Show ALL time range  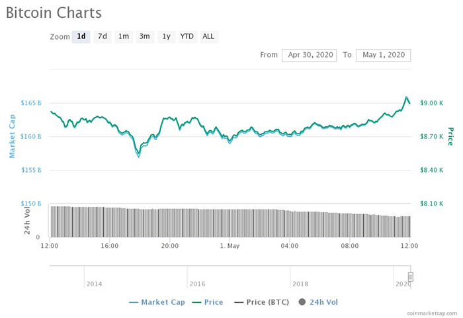(208, 36)
